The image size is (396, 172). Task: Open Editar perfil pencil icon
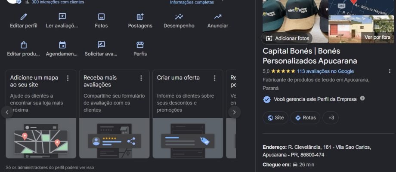(24, 17)
